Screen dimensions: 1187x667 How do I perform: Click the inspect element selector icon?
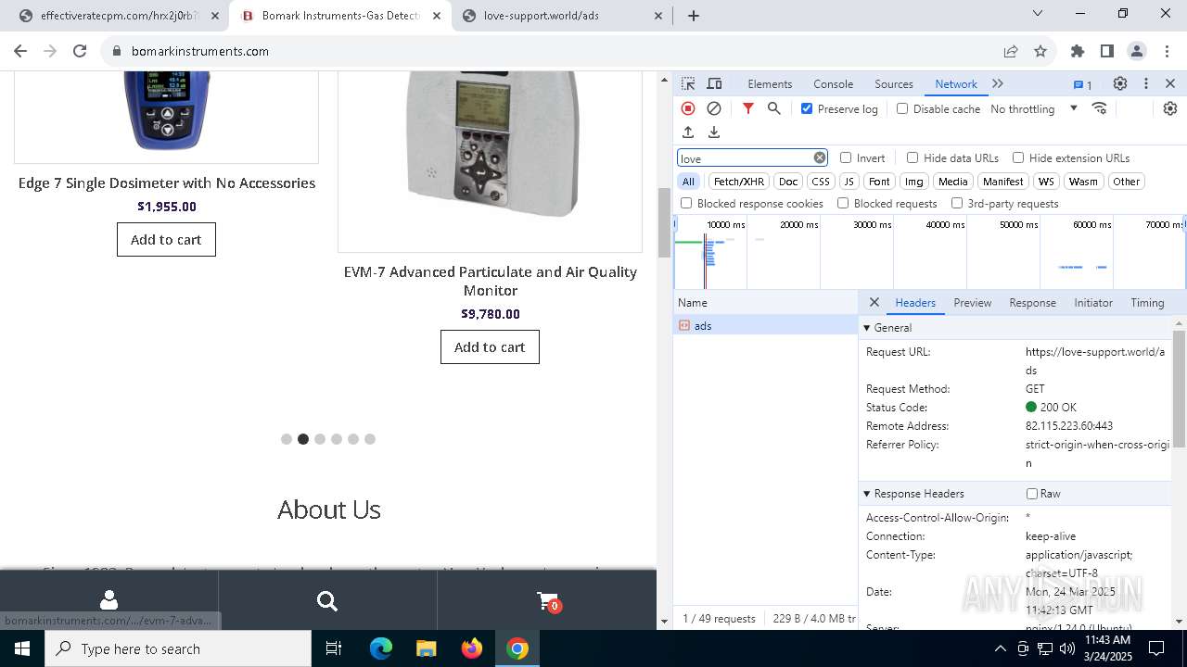tap(688, 83)
